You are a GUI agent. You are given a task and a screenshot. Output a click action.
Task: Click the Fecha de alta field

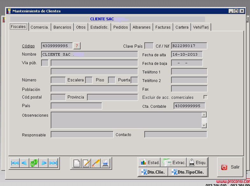click(187, 54)
